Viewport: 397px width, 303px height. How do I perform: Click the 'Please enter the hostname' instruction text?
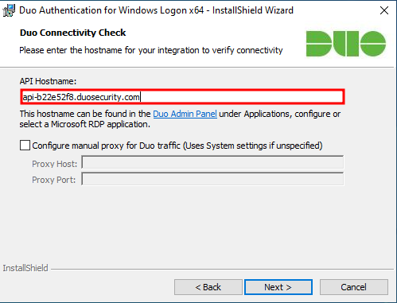[151, 50]
